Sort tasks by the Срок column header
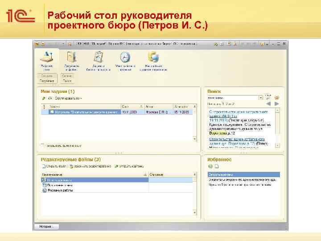Viewport: 321px width, 241px height. (132, 107)
